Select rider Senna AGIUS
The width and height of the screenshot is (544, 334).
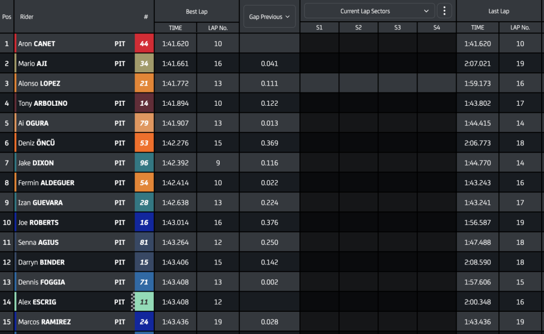pyautogui.click(x=38, y=242)
